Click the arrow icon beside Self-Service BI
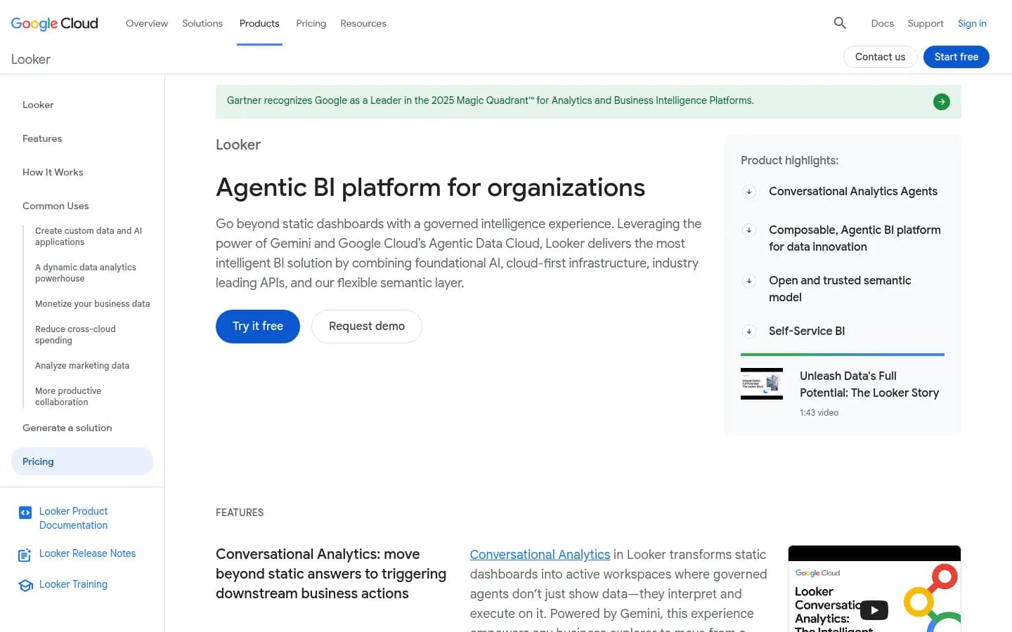The height and width of the screenshot is (632, 1012). click(x=749, y=331)
